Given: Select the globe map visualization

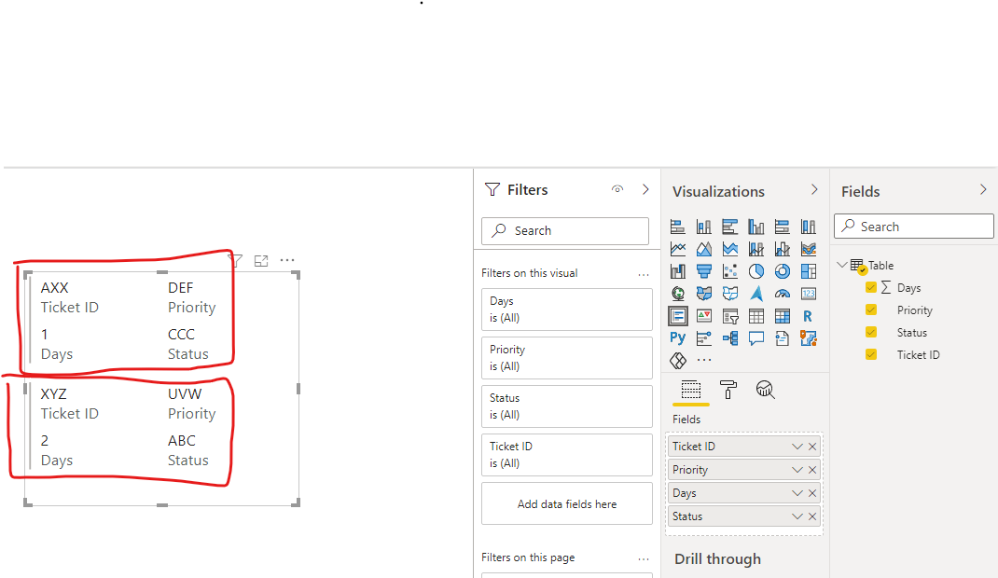Looking at the screenshot, I should tap(678, 293).
